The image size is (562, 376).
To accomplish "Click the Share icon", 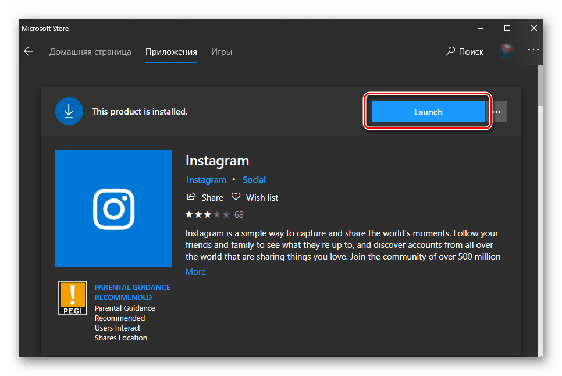I will 191,196.
